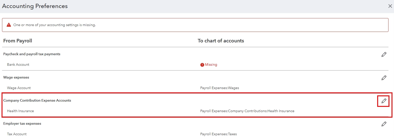
Task: Click Company Contribution Expense Accounts heading
Action: [37, 101]
